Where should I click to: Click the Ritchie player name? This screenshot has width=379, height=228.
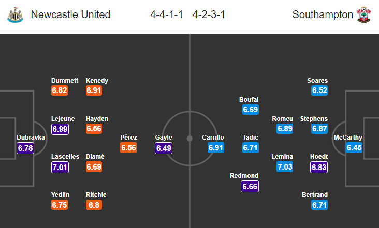pyautogui.click(x=96, y=195)
